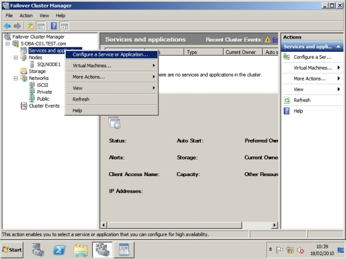This screenshot has width=346, height=259.
Task: Click the blue Help toolbar icon
Action: [54, 26]
